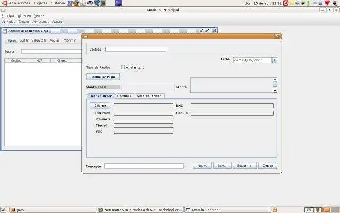The image size is (340, 213).
Task: Click the blue globe launcher in top panel
Action: 118,3
